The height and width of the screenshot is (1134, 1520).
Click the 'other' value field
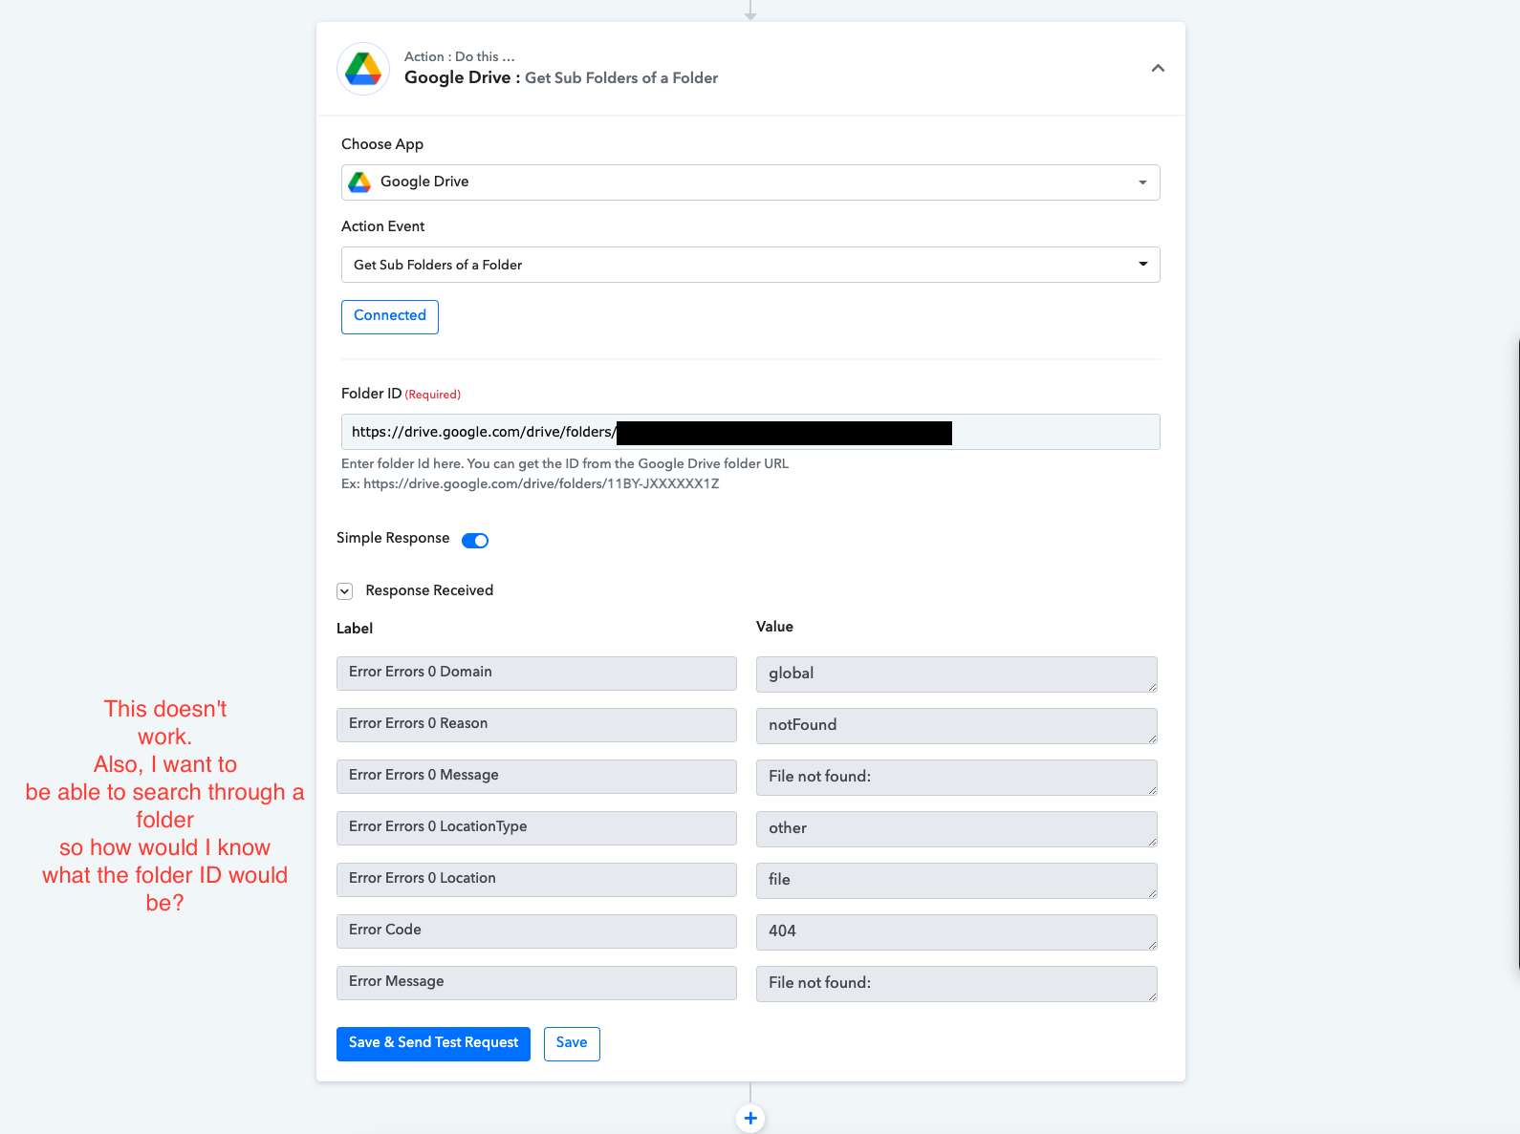(957, 828)
